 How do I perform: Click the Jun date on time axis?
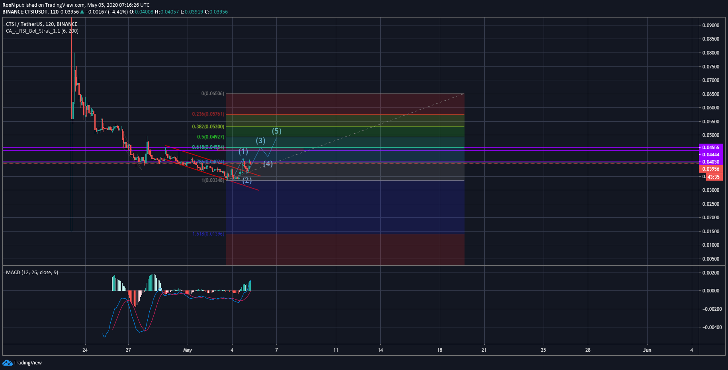coord(647,350)
